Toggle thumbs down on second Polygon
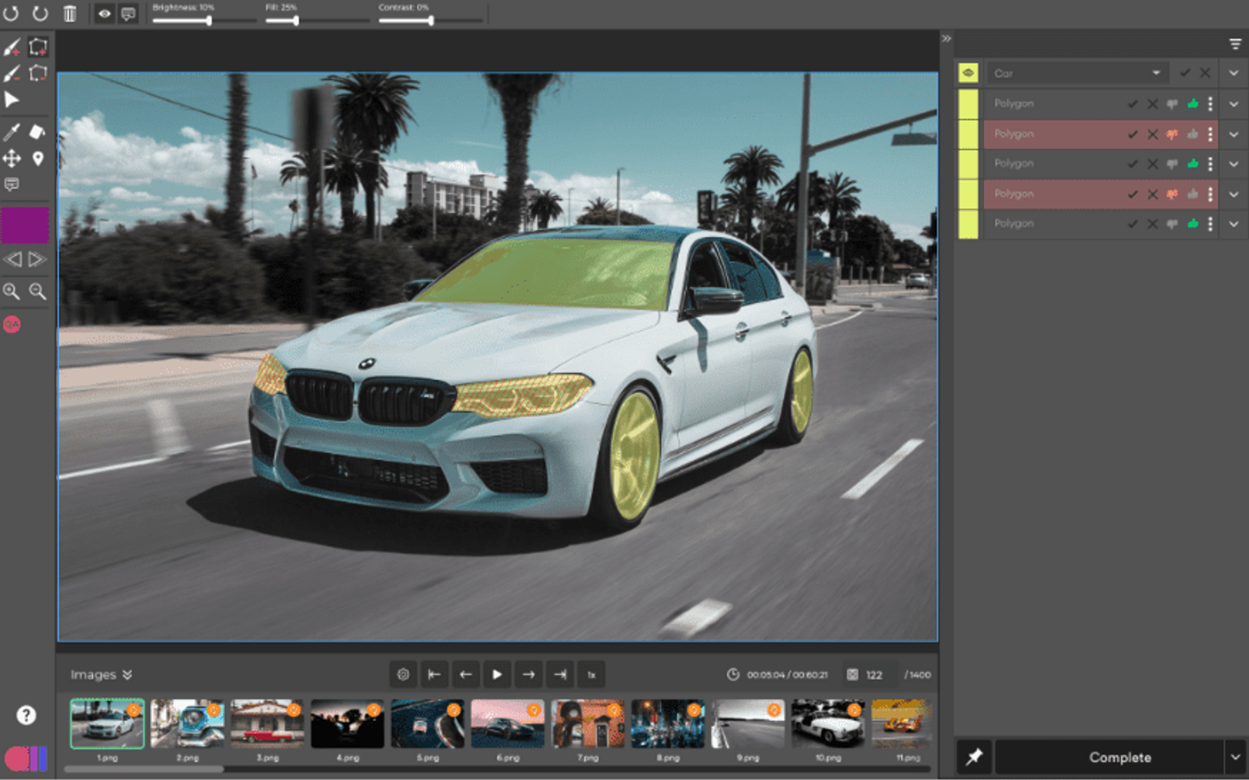 click(1172, 135)
